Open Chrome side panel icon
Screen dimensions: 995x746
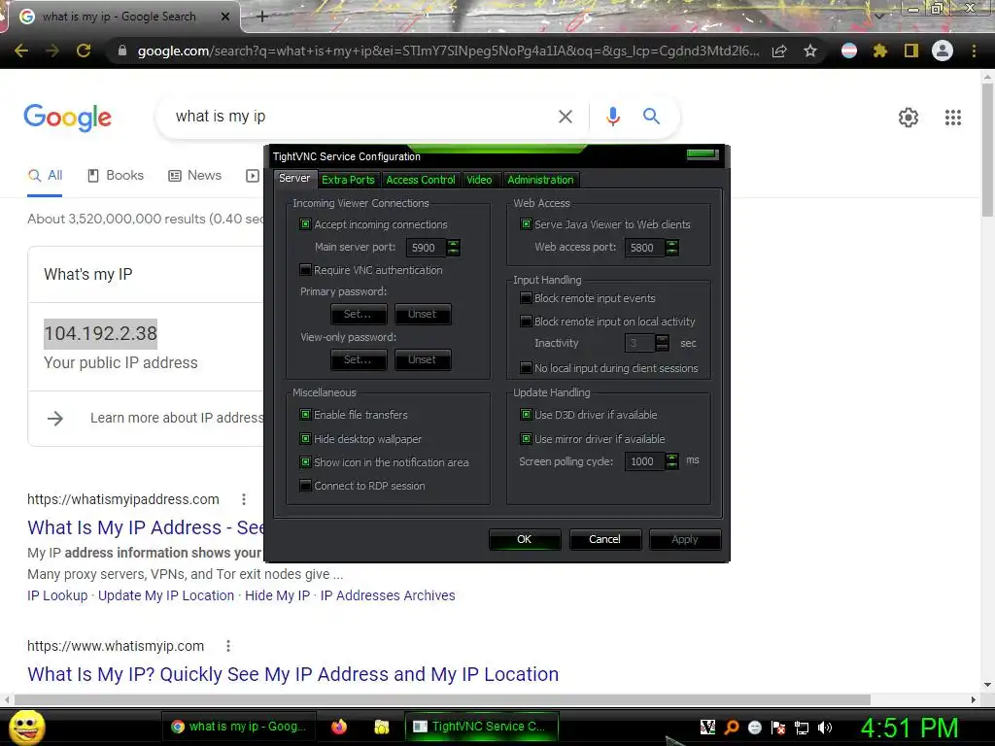[x=911, y=51]
